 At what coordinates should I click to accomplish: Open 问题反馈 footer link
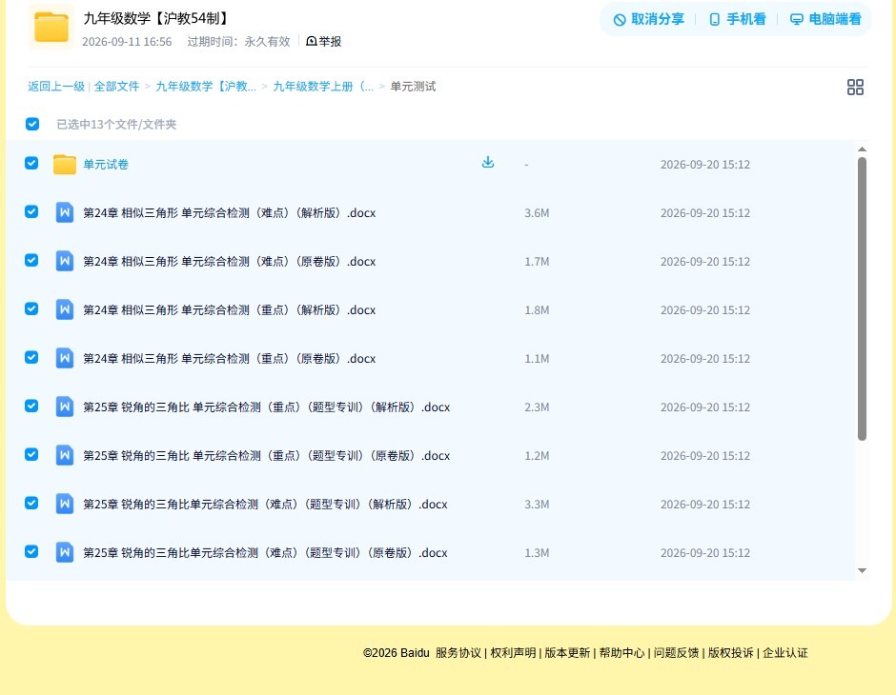(676, 653)
